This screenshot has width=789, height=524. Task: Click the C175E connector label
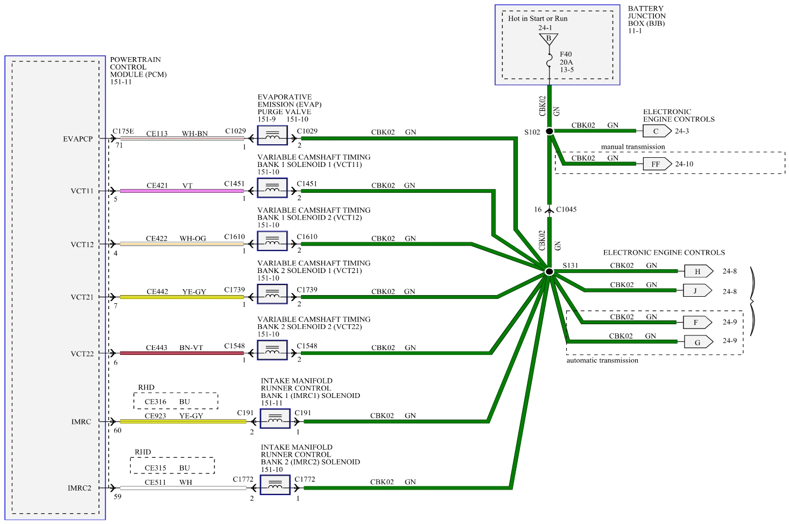point(123,131)
